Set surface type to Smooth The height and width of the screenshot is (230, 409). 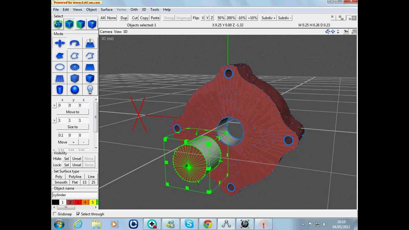coord(61,182)
